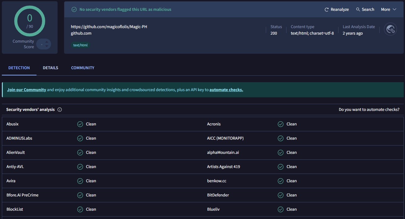Click "Do you want to automate checks?" text
Screen dimensions: 405x219
point(369,110)
